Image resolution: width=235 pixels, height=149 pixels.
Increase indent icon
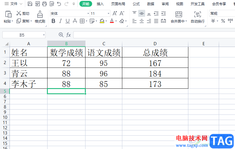click(x=163, y=14)
